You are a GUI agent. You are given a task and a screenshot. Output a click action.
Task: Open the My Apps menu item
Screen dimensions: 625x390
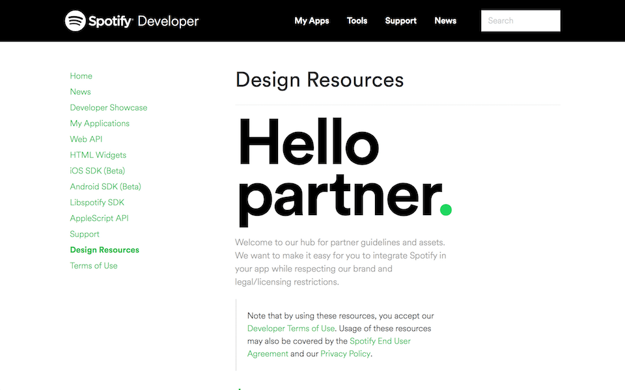pyautogui.click(x=312, y=21)
